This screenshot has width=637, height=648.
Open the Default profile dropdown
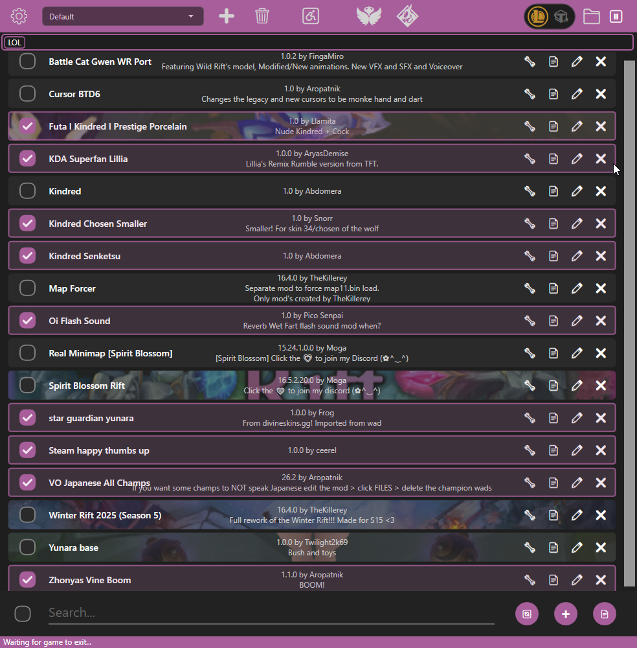122,17
